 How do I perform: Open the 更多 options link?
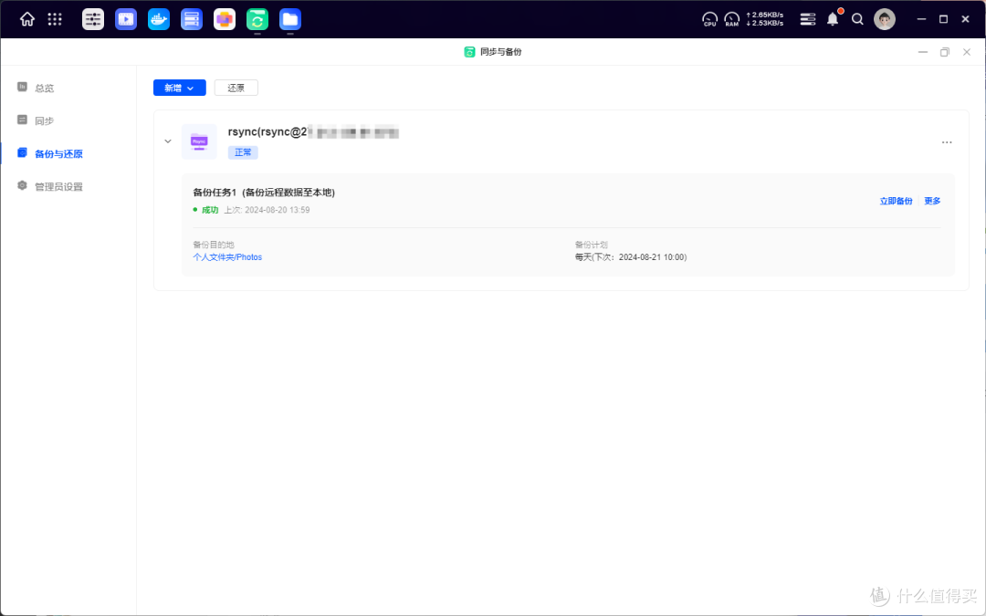pyautogui.click(x=932, y=201)
